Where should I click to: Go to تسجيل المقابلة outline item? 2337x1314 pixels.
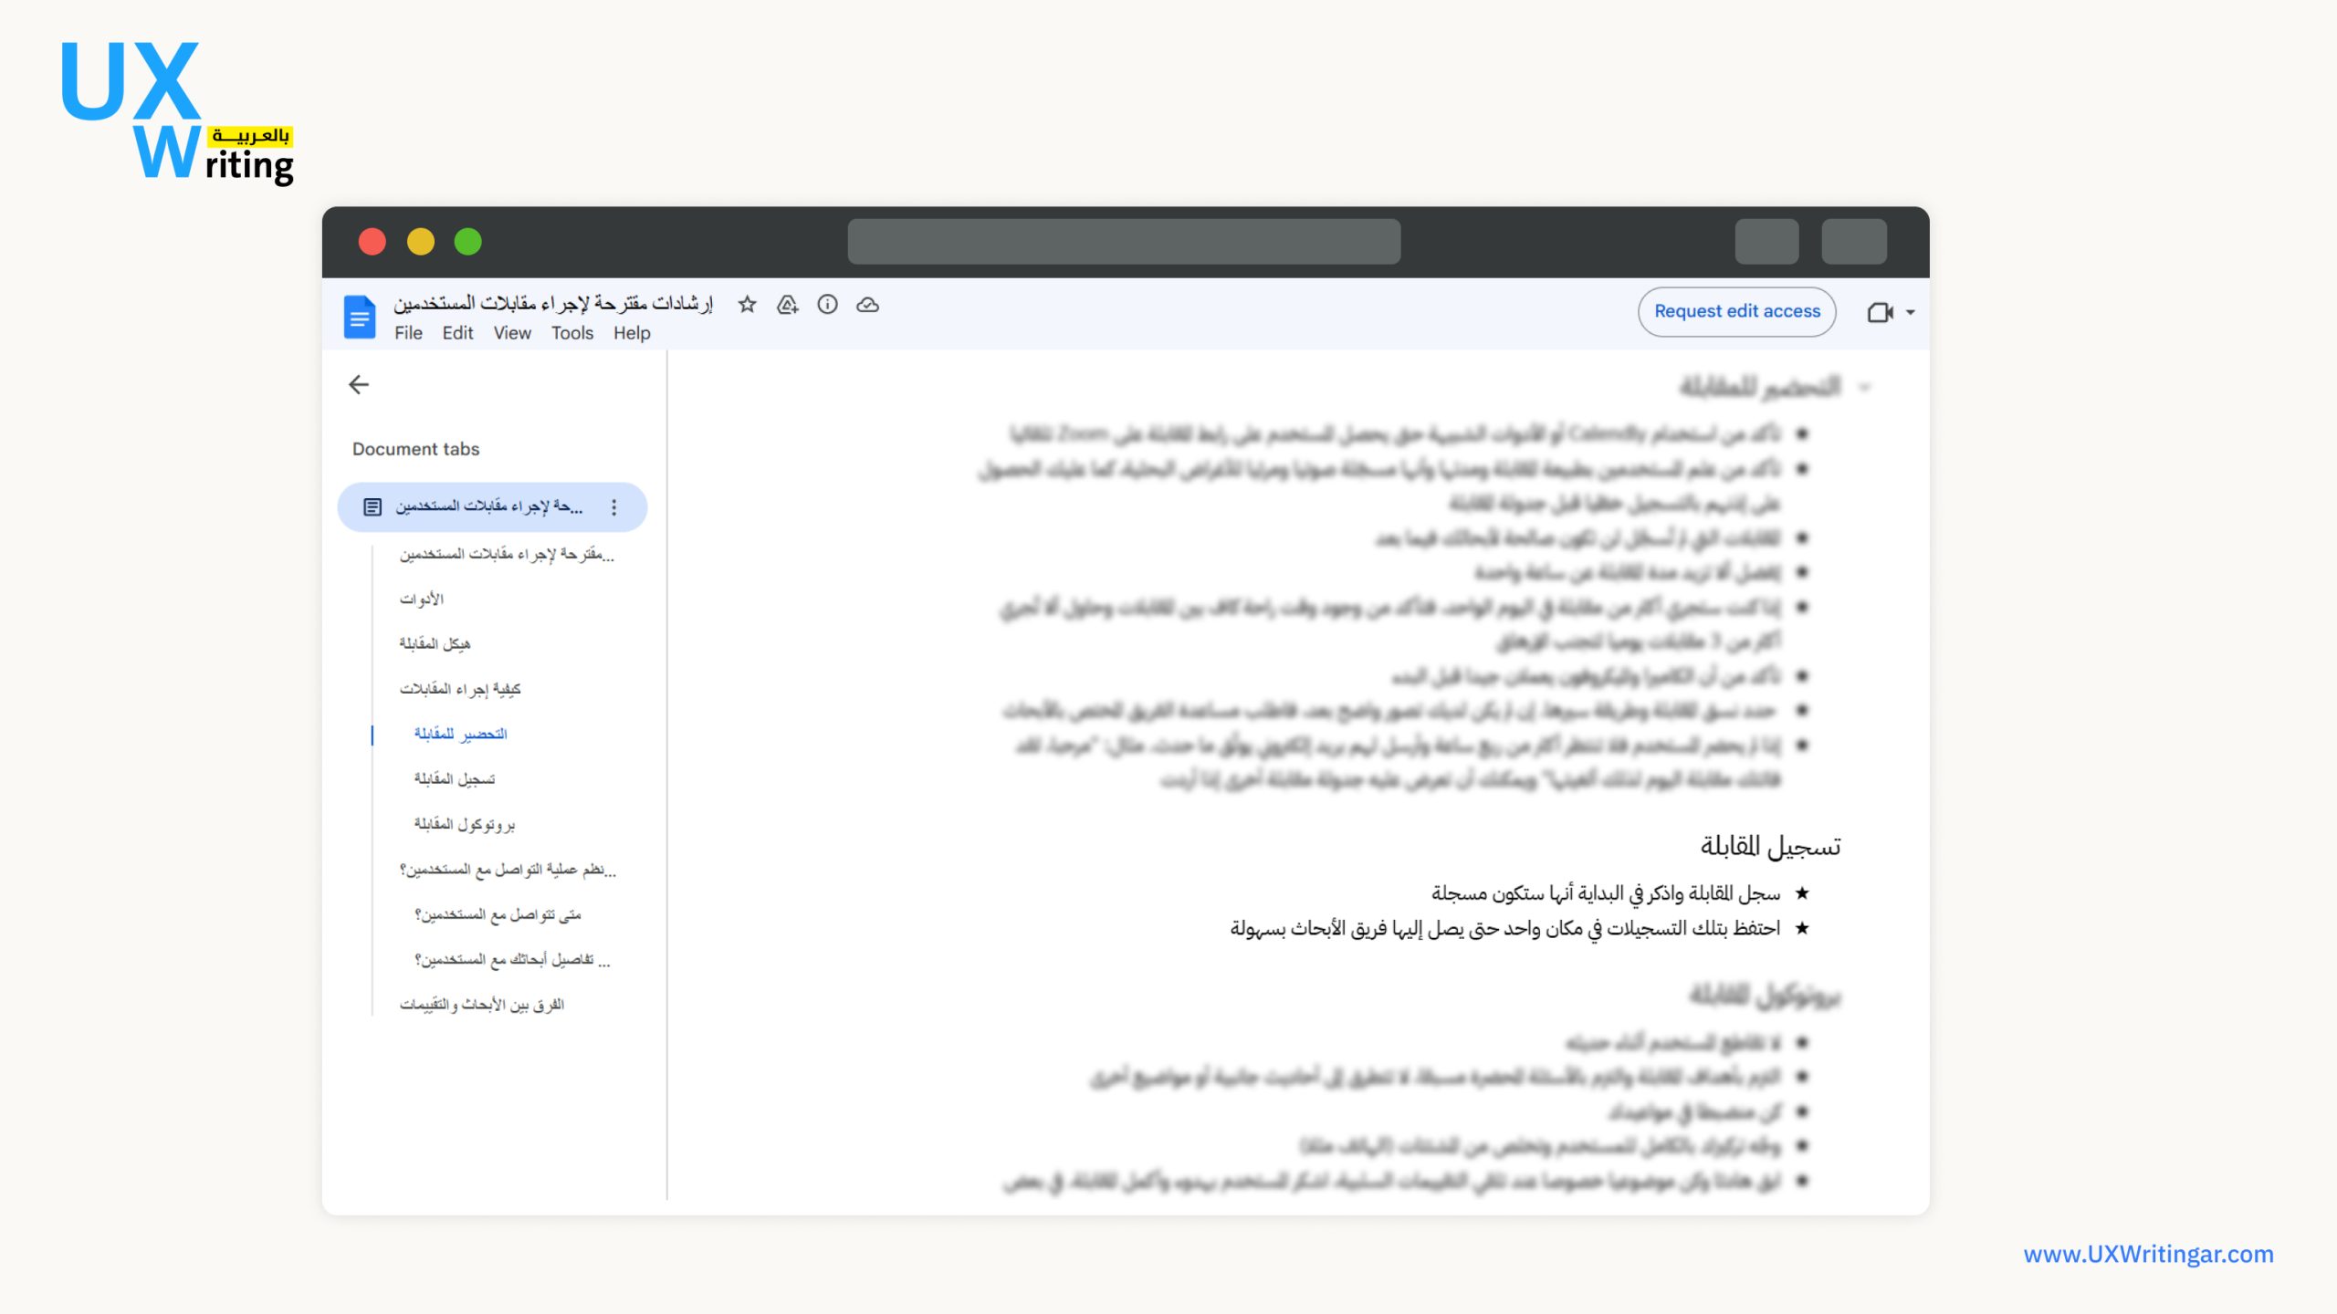455,779
